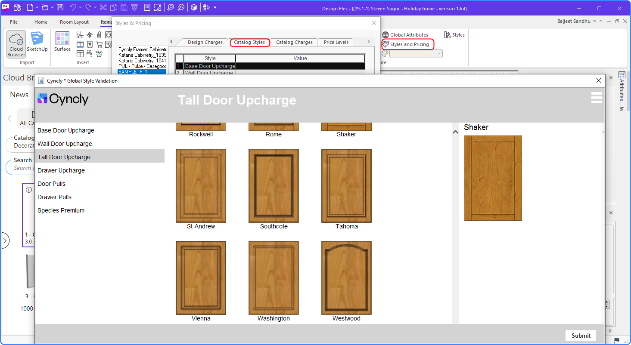Select Base Door Upcharge in left list
The height and width of the screenshot is (345, 631).
[x=99, y=130]
